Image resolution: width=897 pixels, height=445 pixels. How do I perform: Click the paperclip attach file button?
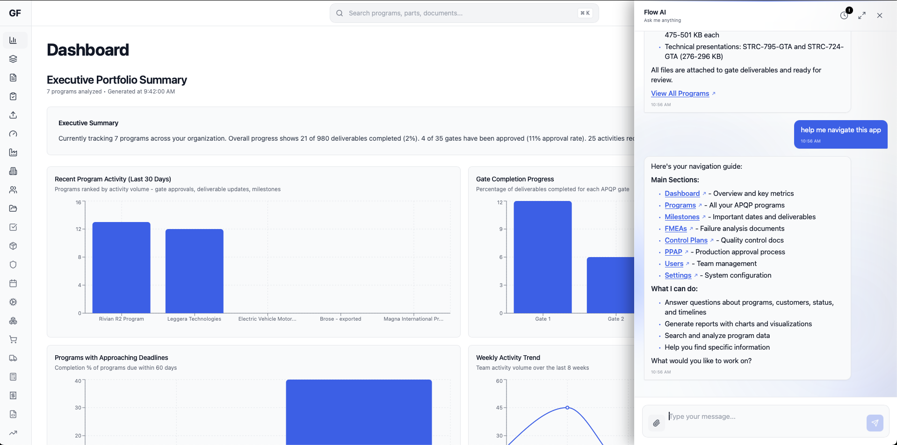656,423
